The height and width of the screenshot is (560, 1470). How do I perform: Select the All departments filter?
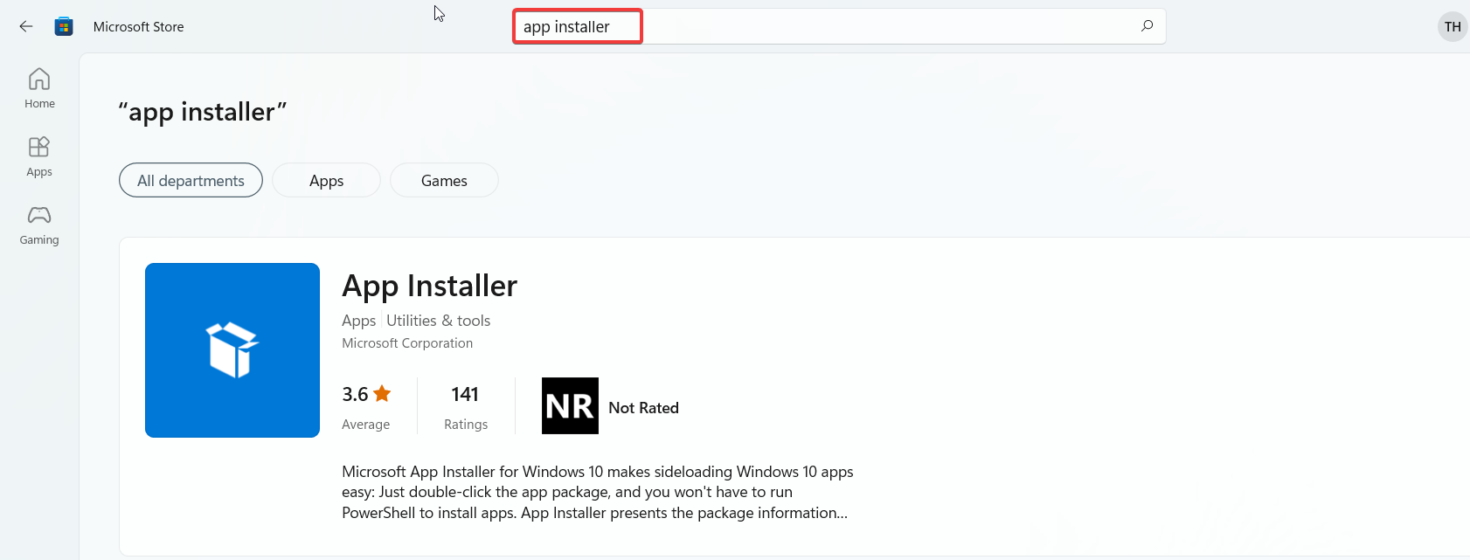tap(191, 180)
